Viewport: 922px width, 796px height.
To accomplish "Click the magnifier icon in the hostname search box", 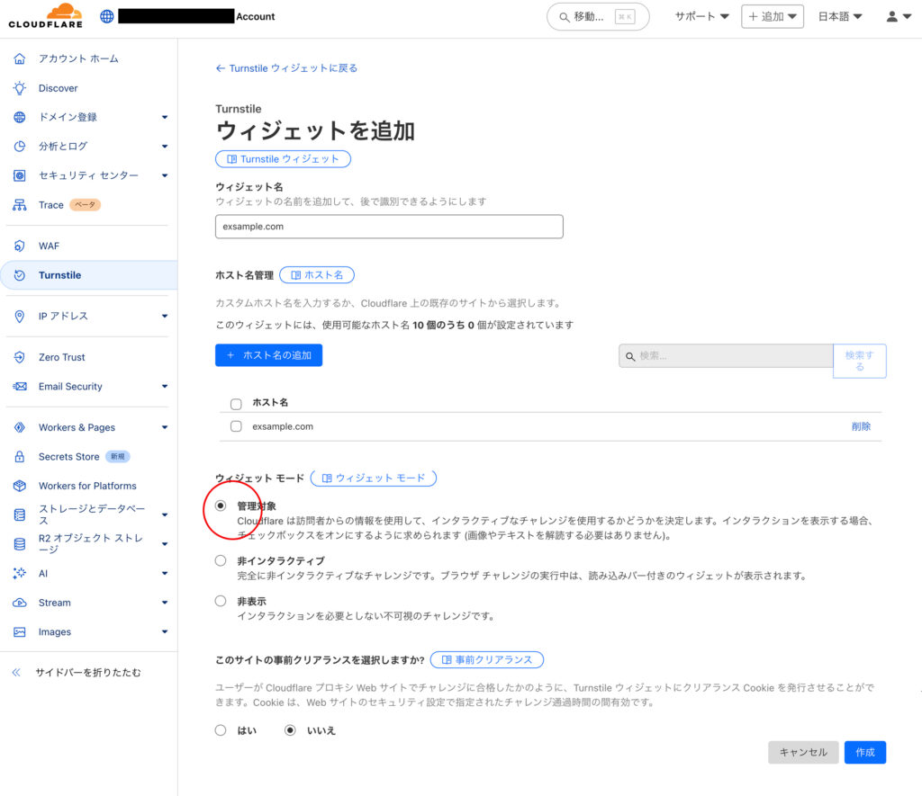I will pyautogui.click(x=629, y=356).
